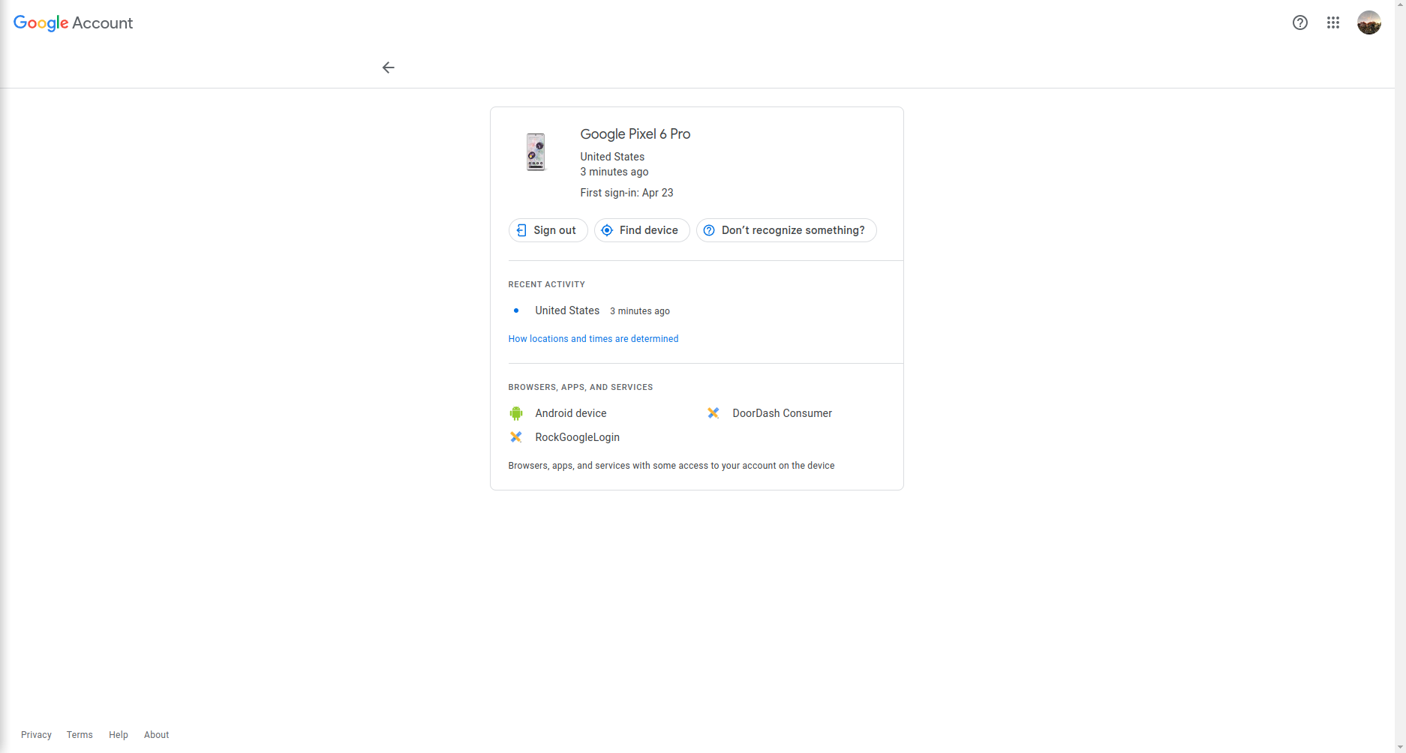Open the Google apps grid launcher

1333,22
